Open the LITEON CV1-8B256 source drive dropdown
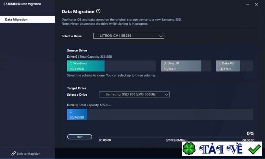This screenshot has width=265, height=159. coord(129,36)
